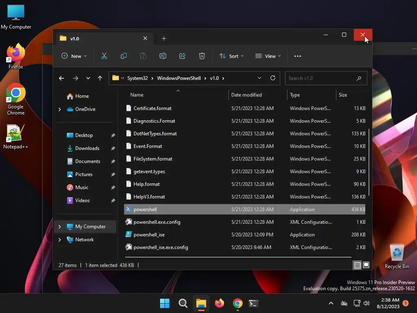The width and height of the screenshot is (417, 313).
Task: Open Documents quick access folder
Action: tap(83, 161)
